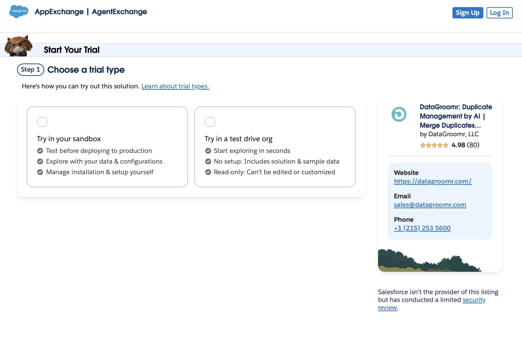Email sales@datagroomr.com via the link
The image size is (522, 347).
[430, 205]
